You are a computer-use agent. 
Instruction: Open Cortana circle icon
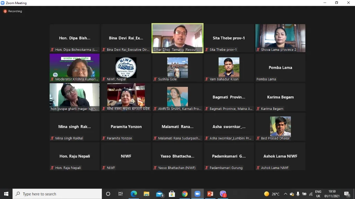pos(108,194)
